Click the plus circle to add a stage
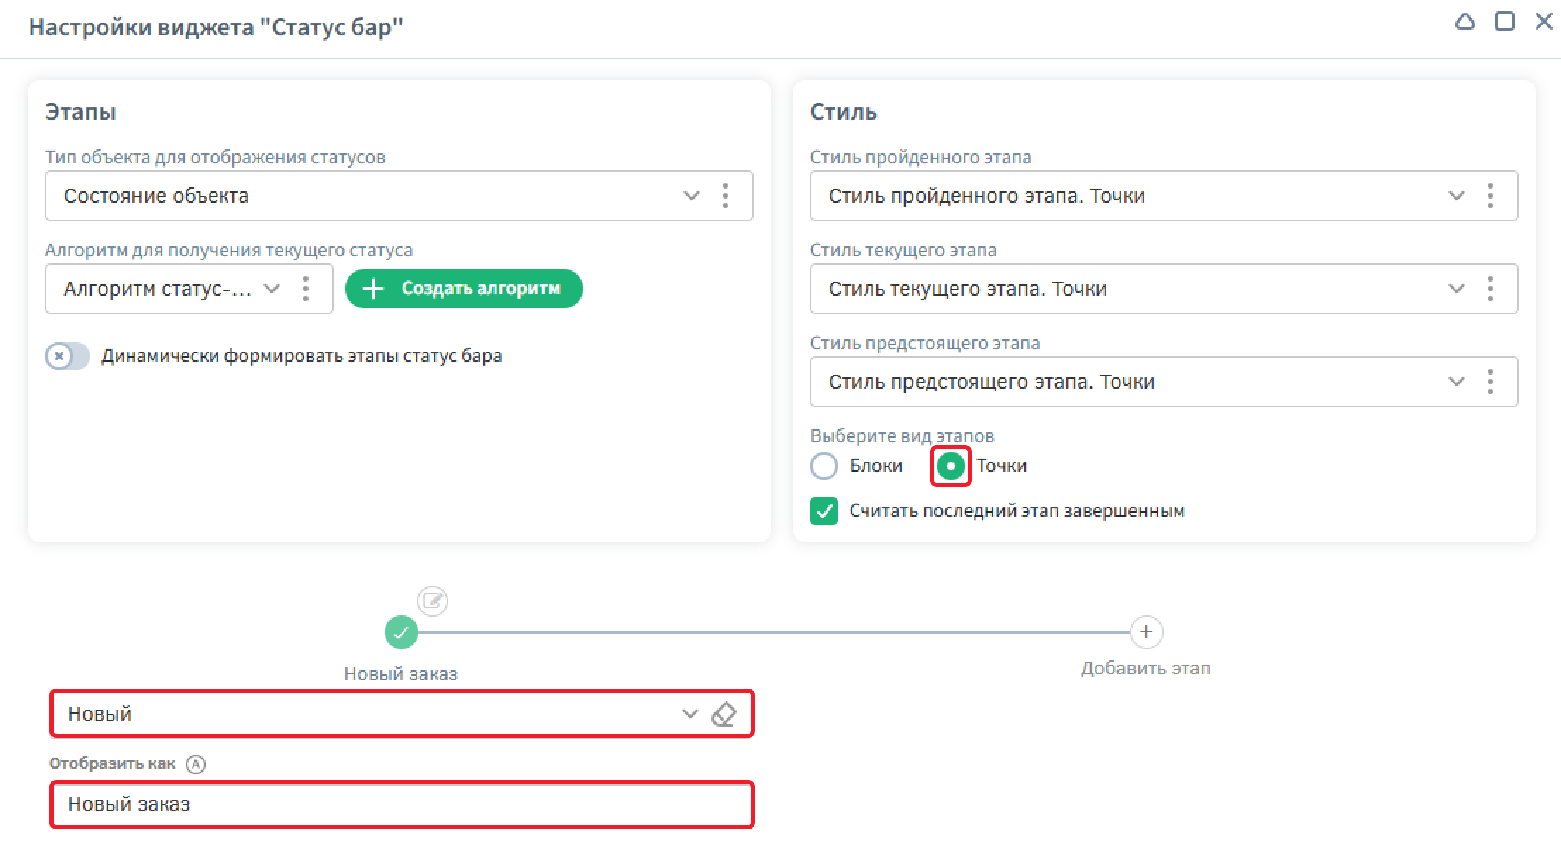 point(1145,632)
